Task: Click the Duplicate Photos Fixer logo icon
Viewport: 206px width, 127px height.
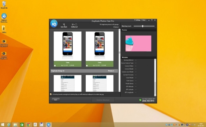Action: (x=54, y=24)
